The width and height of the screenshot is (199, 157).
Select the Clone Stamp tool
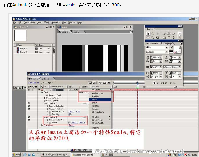pyautogui.click(x=169, y=34)
